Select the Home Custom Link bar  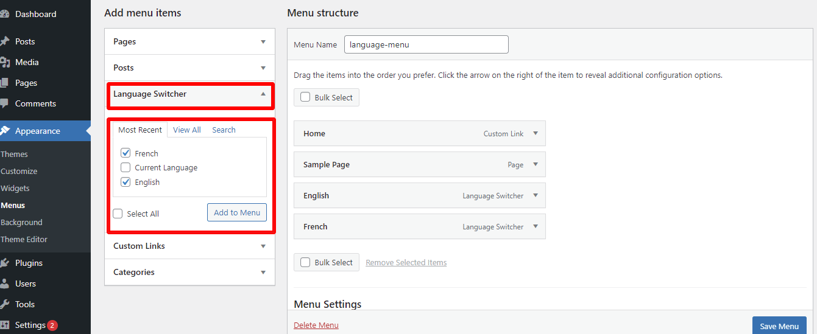420,133
